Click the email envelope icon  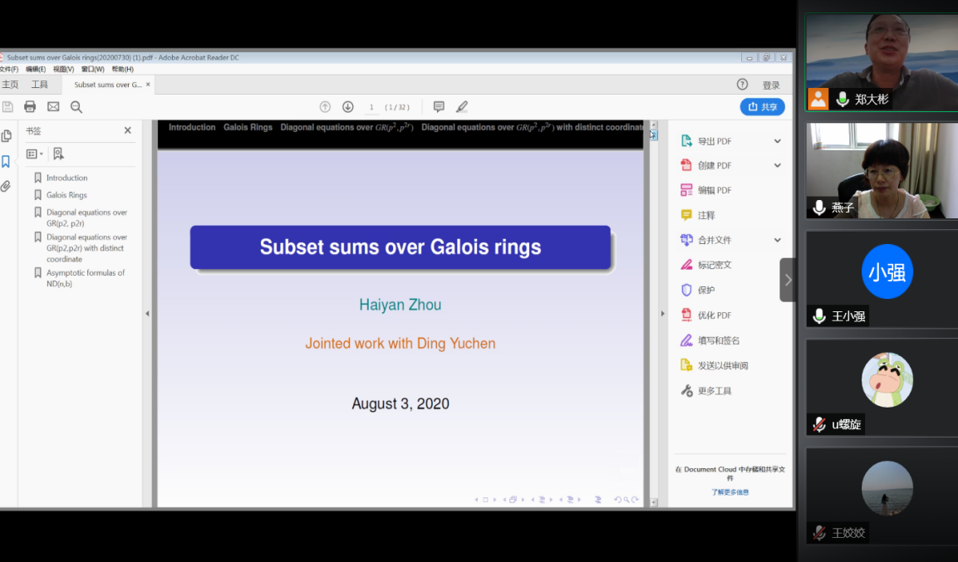click(x=53, y=107)
